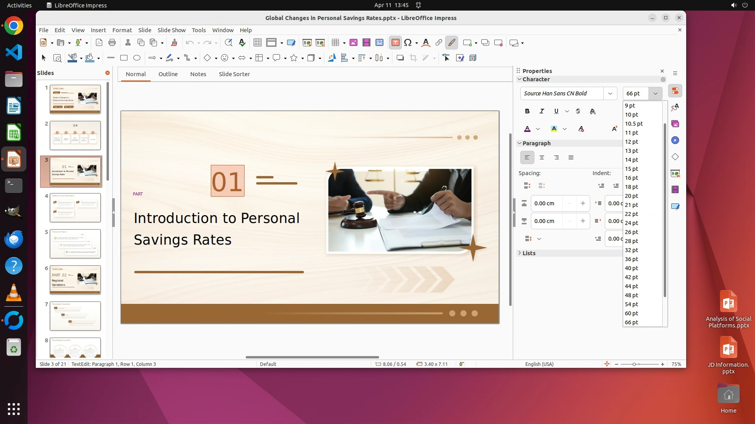Toggle italic text formatting
The image size is (755, 424).
click(542, 111)
